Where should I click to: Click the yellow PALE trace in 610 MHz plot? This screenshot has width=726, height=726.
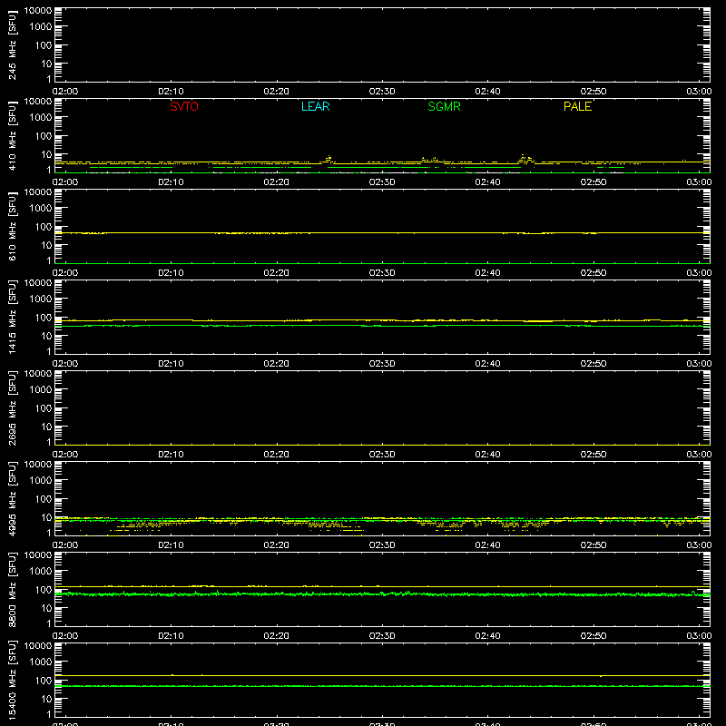pyautogui.click(x=382, y=233)
